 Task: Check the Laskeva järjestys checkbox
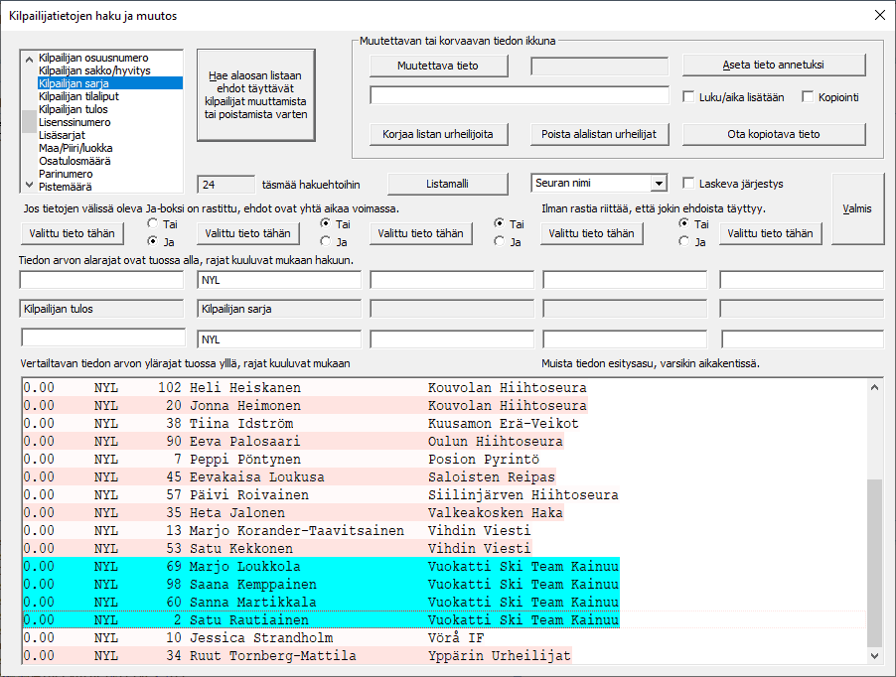(689, 184)
